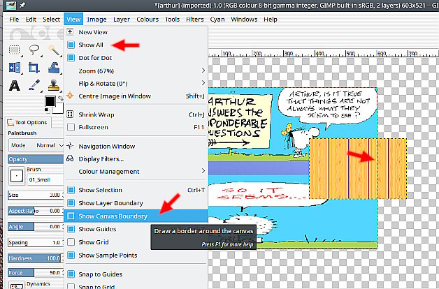This screenshot has height=289, width=439.
Task: Click the GIMP application icon in title bar
Action: (x=11, y=5)
